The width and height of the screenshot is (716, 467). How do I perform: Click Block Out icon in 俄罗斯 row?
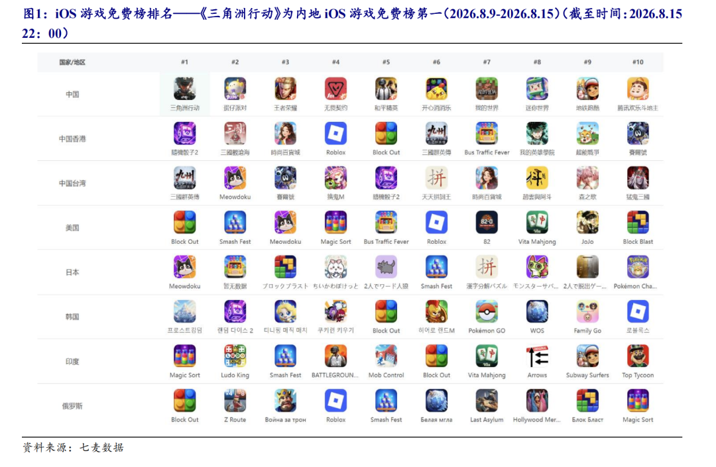tap(184, 400)
